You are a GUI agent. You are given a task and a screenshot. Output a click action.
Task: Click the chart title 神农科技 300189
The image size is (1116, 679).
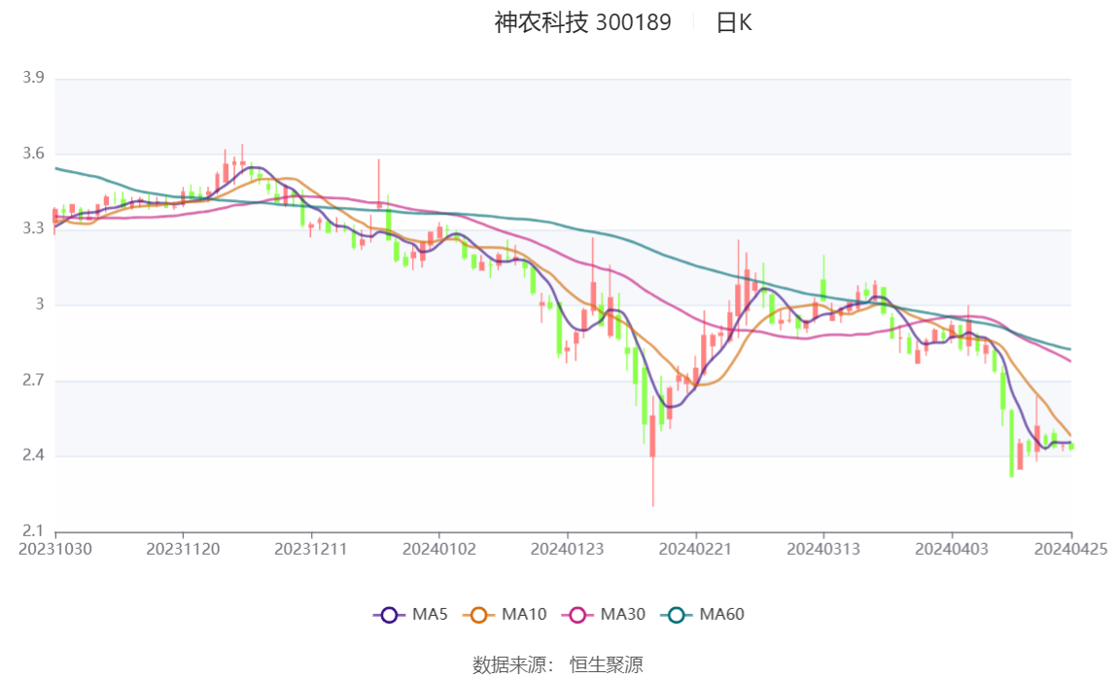coord(583,22)
